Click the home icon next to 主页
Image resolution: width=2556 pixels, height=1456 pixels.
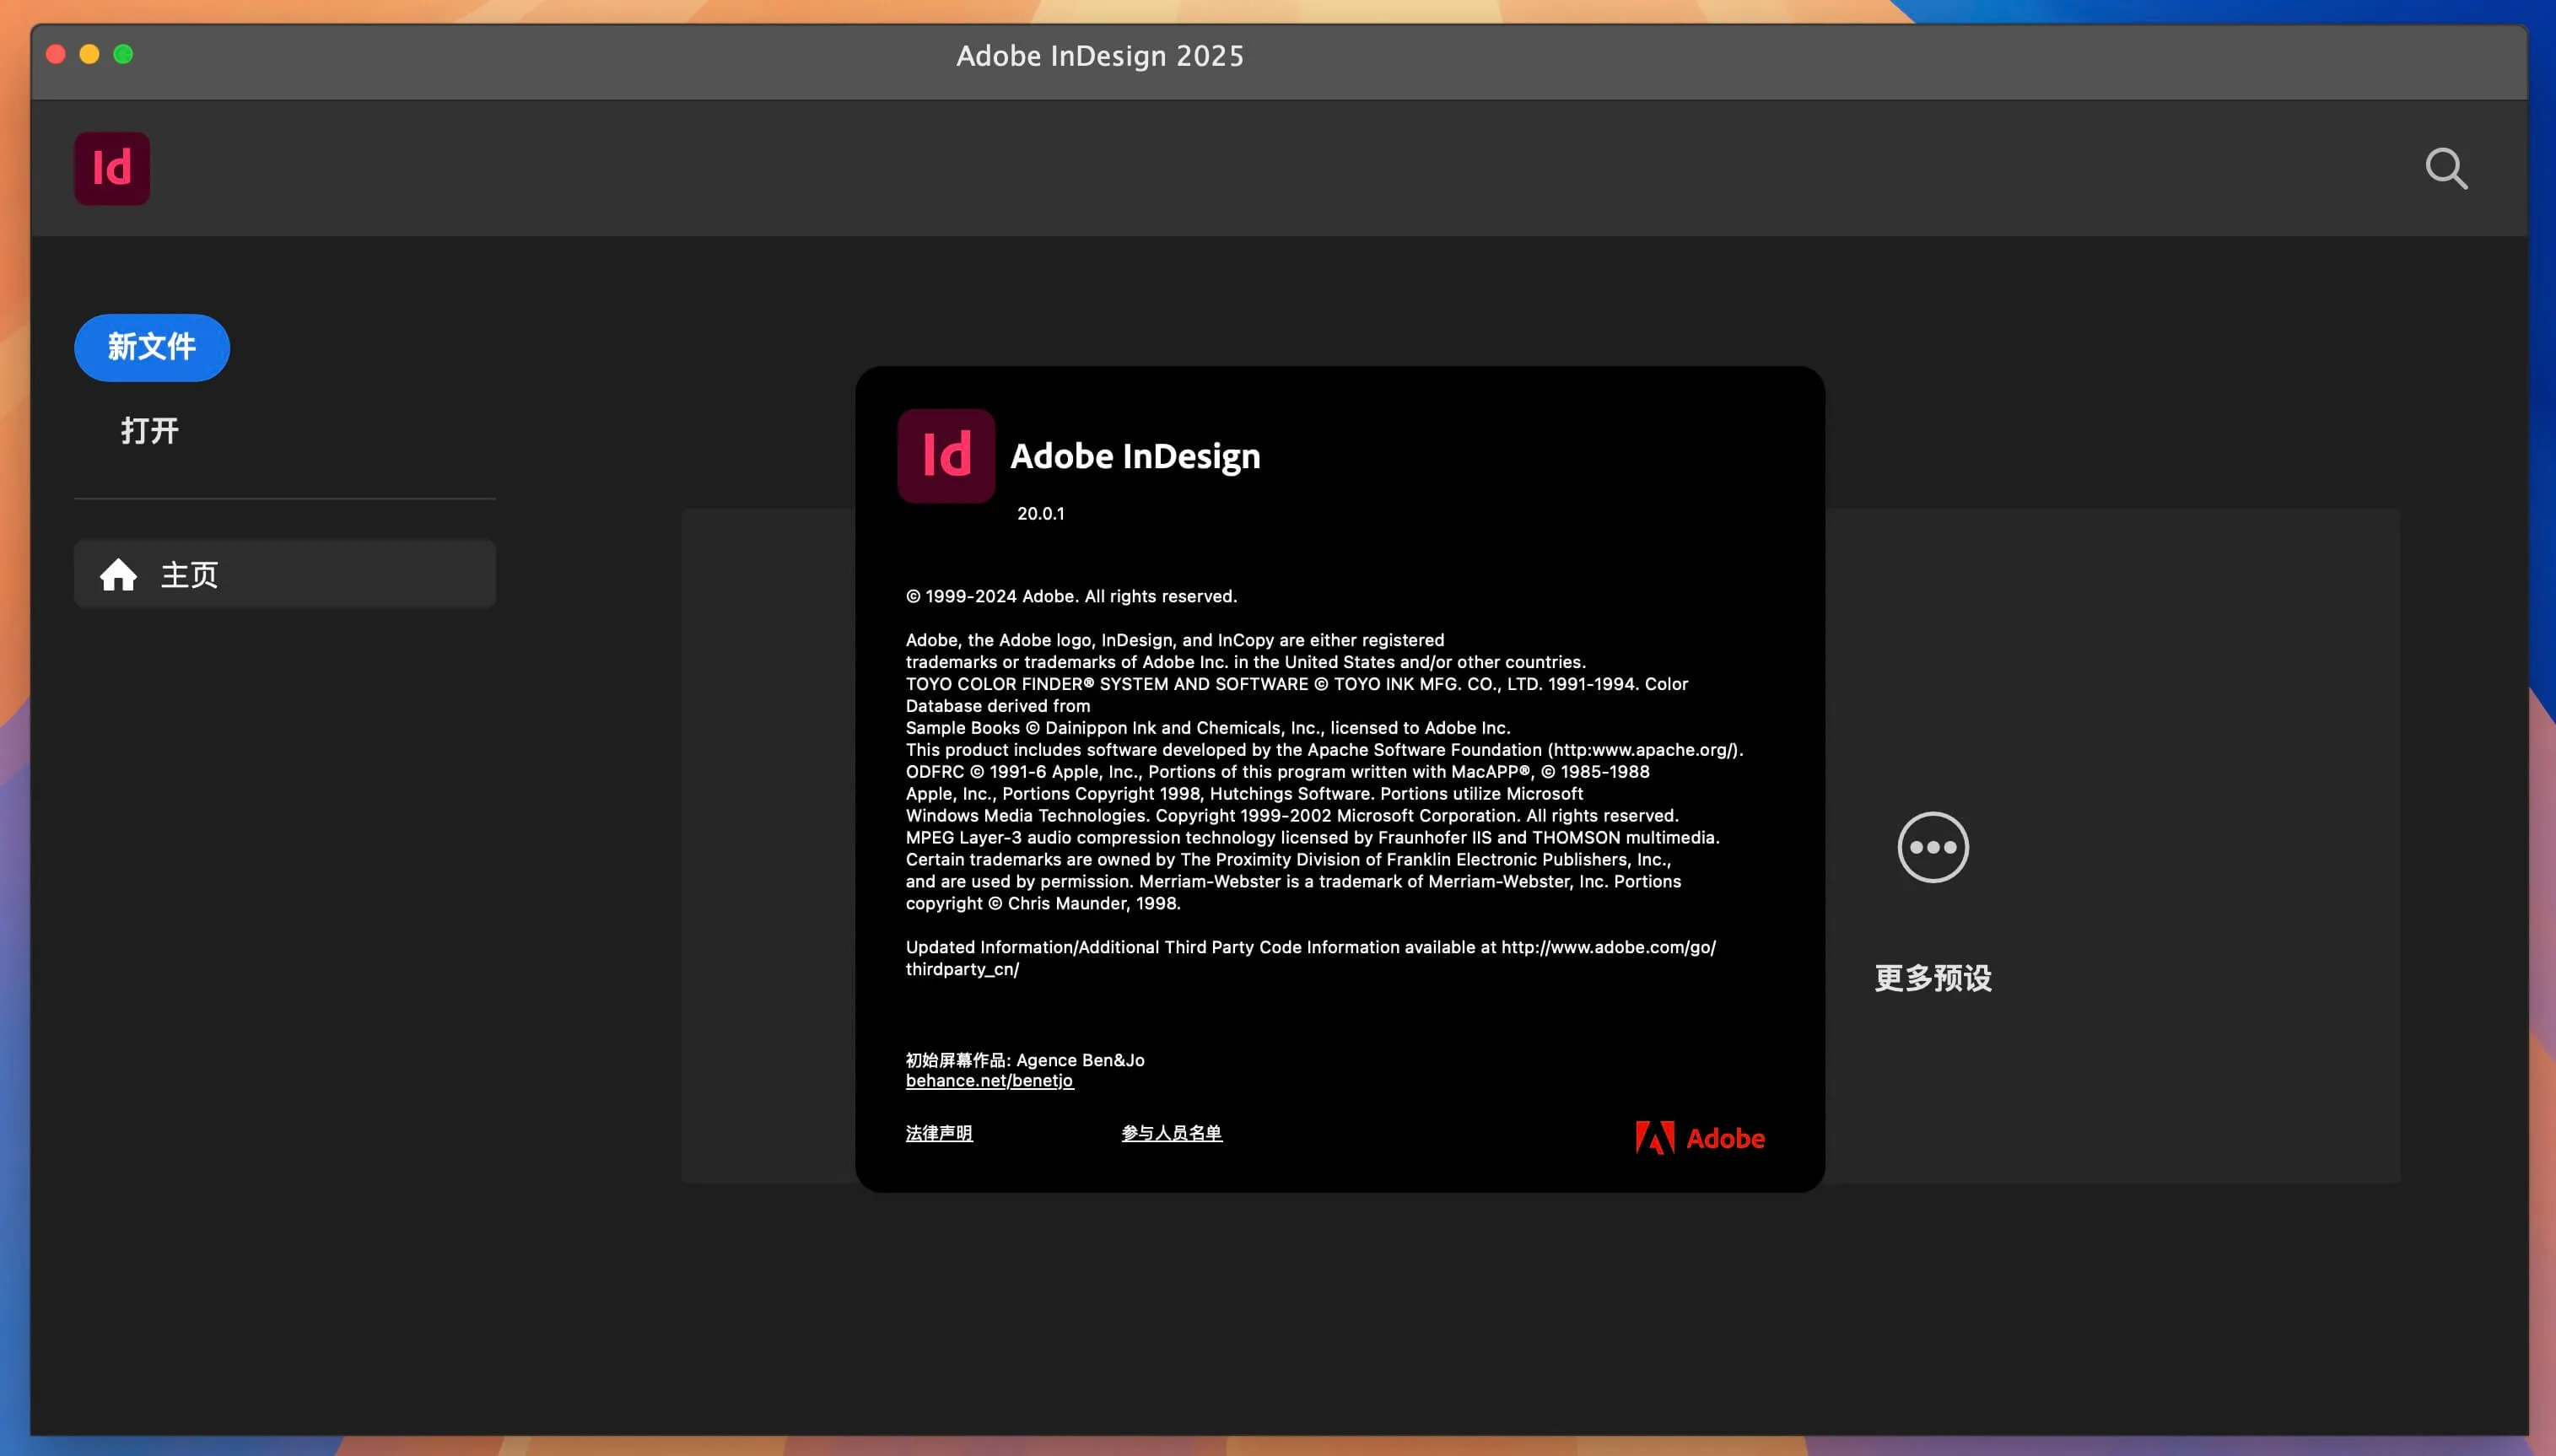[x=118, y=574]
